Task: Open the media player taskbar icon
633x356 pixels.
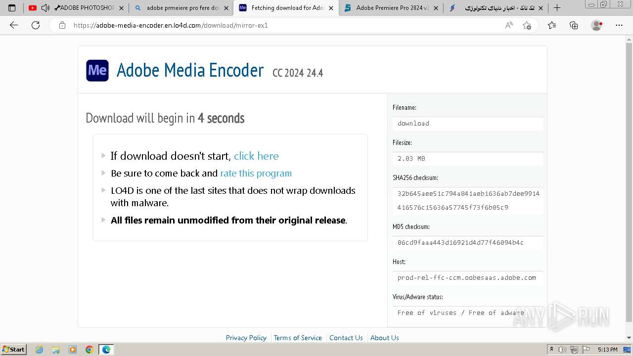Action: coord(73,350)
